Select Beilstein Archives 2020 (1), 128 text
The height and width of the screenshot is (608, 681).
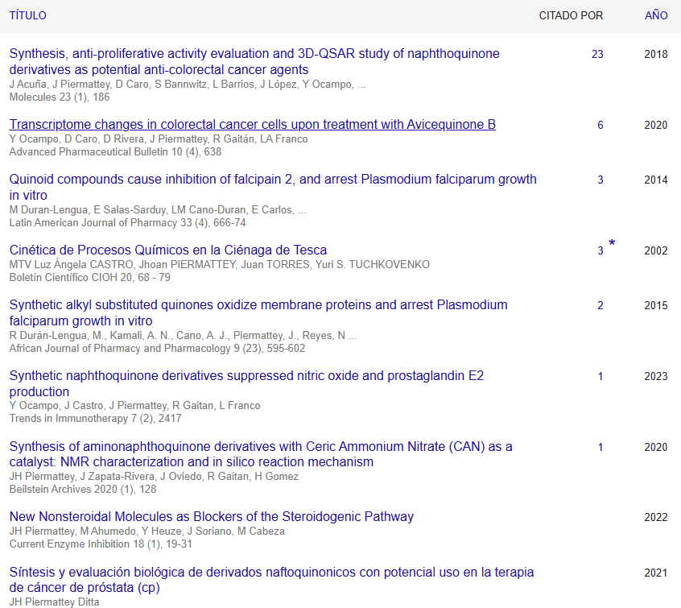pos(83,490)
